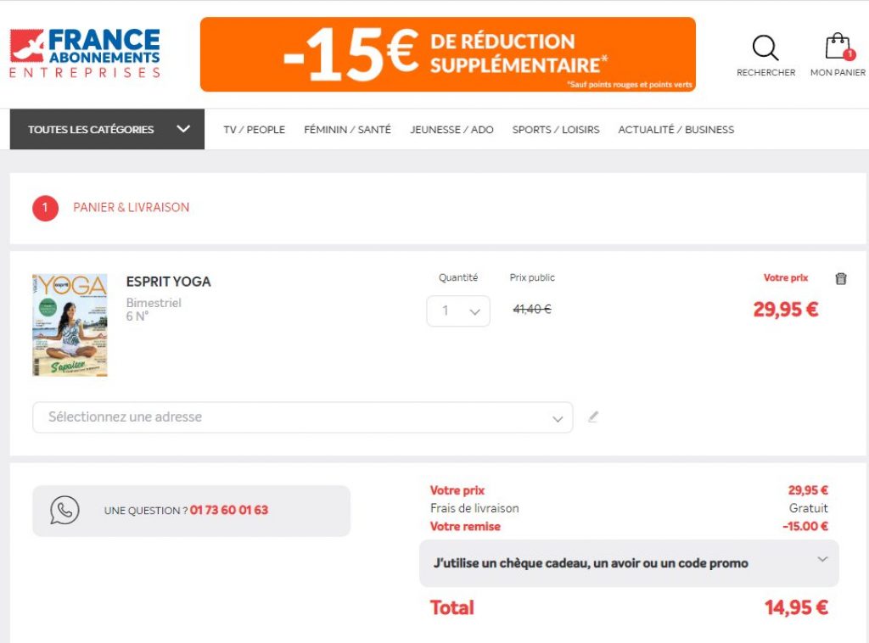
Task: Open the TV / People category
Action: click(x=255, y=130)
